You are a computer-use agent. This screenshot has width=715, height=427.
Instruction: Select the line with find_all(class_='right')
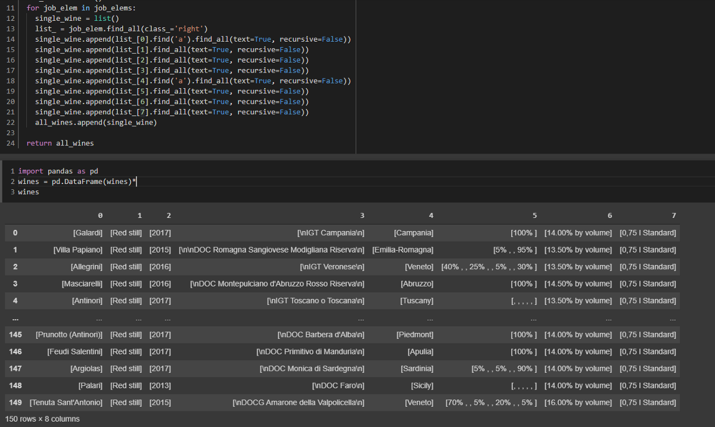(122, 29)
